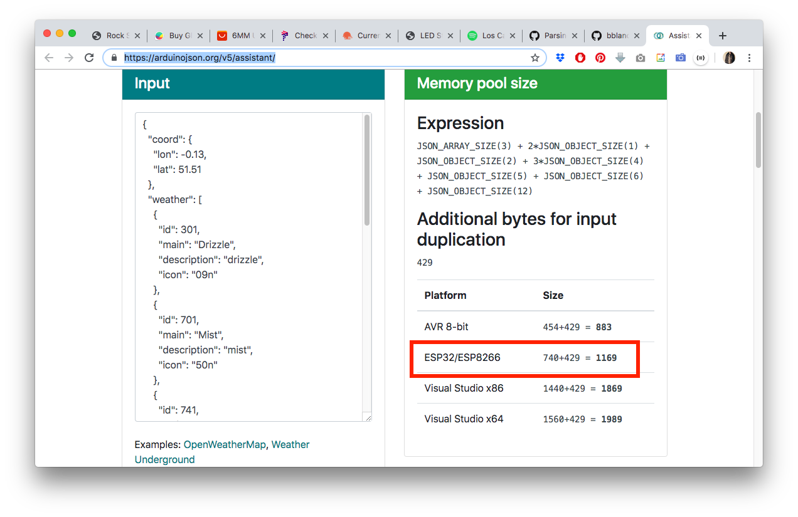This screenshot has height=517, width=798.
Task: Open the user profile avatar
Action: coord(729,58)
